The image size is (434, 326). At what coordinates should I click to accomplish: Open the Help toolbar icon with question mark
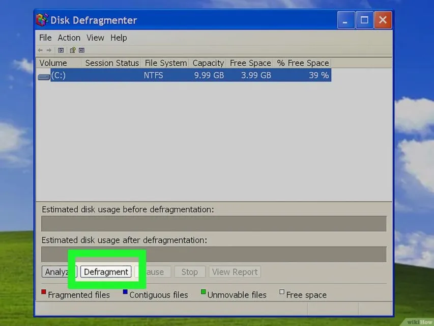click(73, 50)
